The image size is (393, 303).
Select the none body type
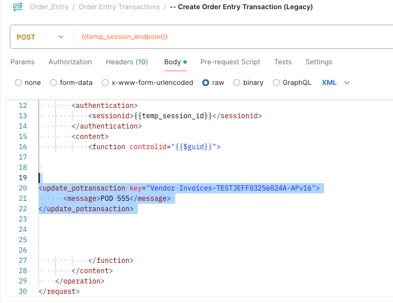28,83
